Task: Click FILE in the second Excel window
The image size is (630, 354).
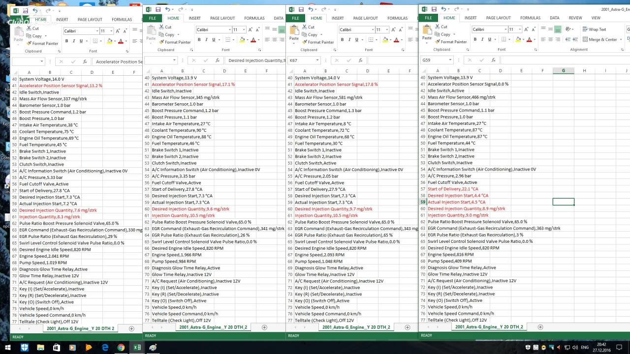Action: pyautogui.click(x=152, y=18)
